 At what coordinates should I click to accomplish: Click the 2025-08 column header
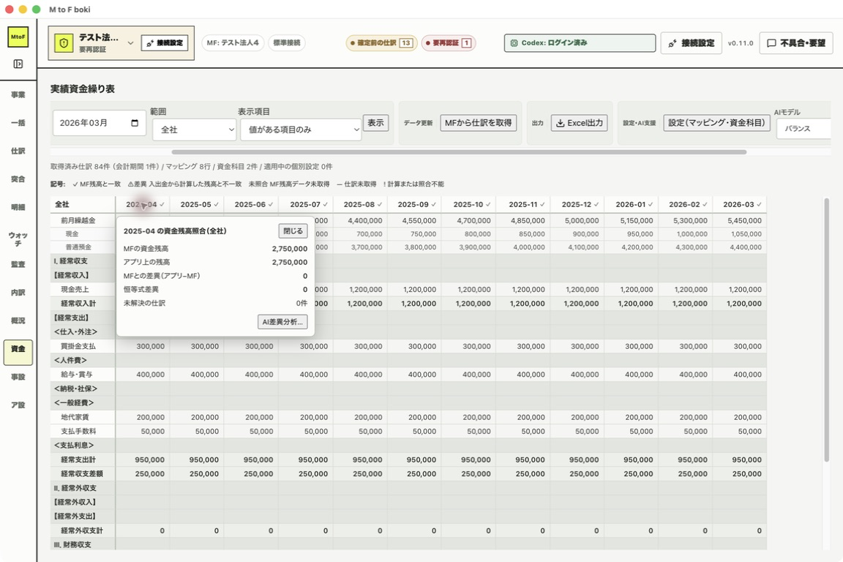(x=360, y=204)
